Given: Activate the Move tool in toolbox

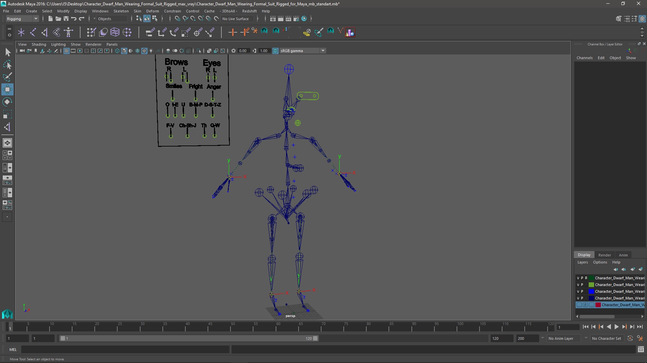Looking at the screenshot, I should tap(7, 89).
